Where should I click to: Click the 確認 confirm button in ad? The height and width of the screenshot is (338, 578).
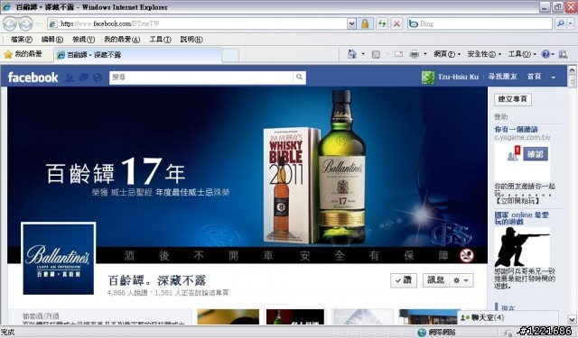536,154
